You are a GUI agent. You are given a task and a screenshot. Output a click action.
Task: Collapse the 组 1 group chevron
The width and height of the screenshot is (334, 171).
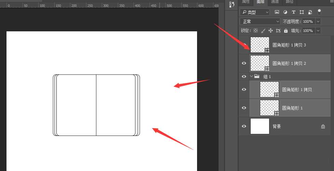tap(252, 76)
